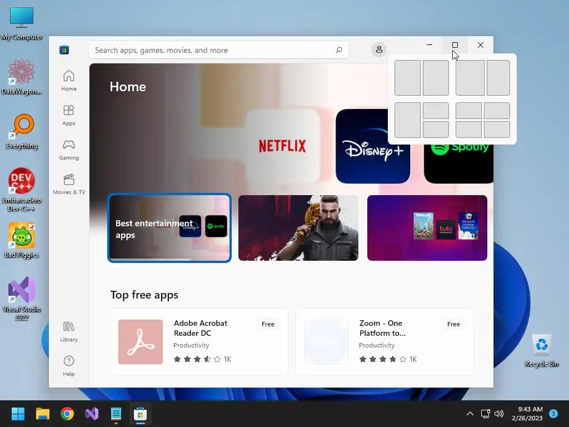Viewport: 569px width, 427px height.
Task: Open the Apps section in sidebar
Action: pos(68,115)
